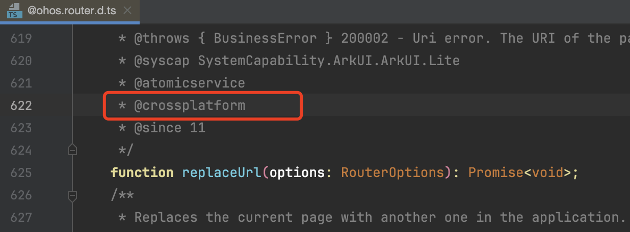Click the @atomicservice annotation
The height and width of the screenshot is (232, 630).
190,83
